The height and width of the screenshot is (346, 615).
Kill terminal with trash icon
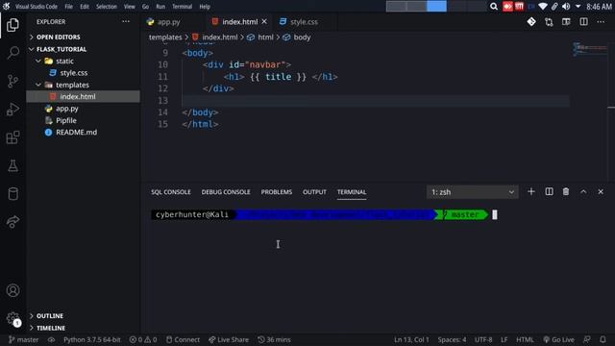tap(566, 192)
